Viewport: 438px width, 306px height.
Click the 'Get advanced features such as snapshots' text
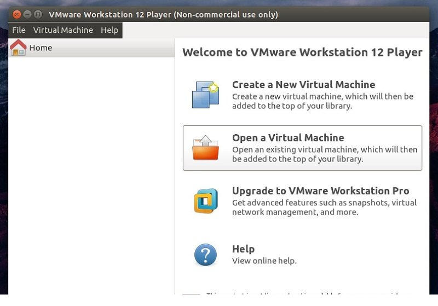[x=324, y=207]
